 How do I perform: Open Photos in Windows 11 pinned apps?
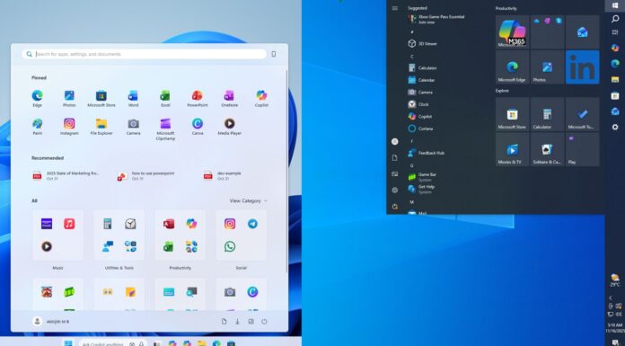point(69,98)
